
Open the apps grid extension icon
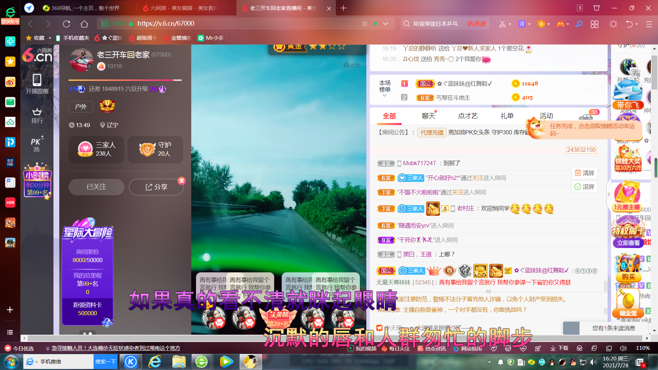pos(595,24)
